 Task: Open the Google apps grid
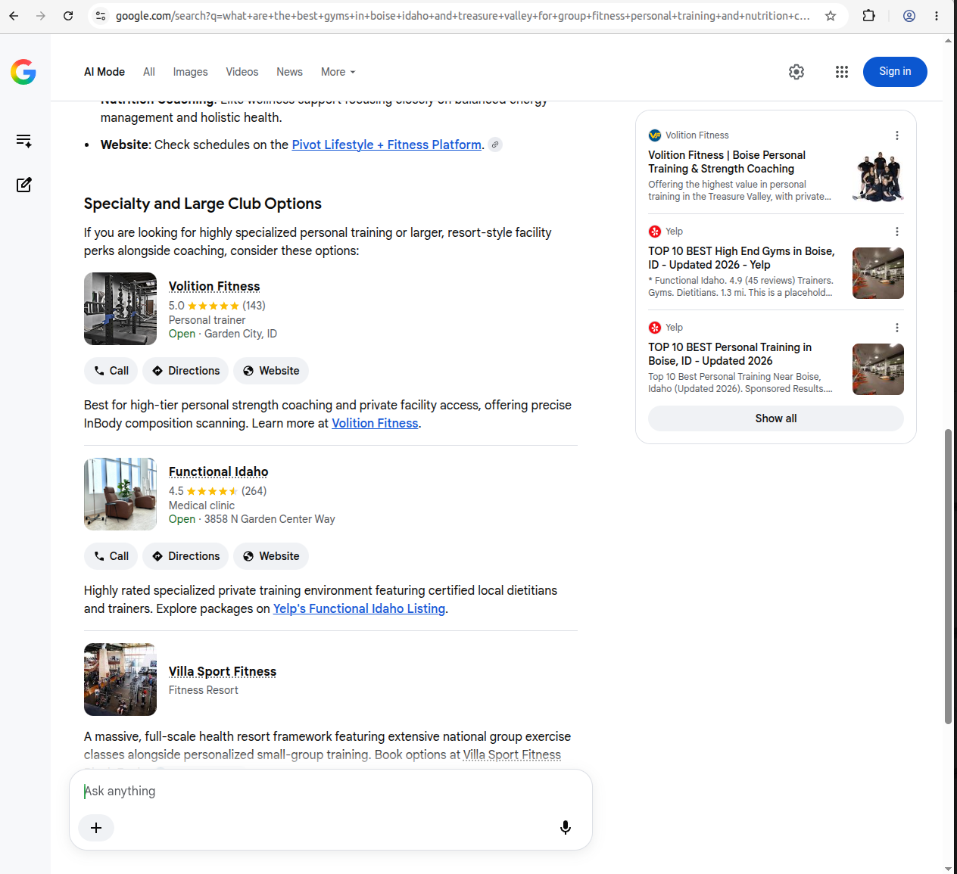pyautogui.click(x=842, y=72)
